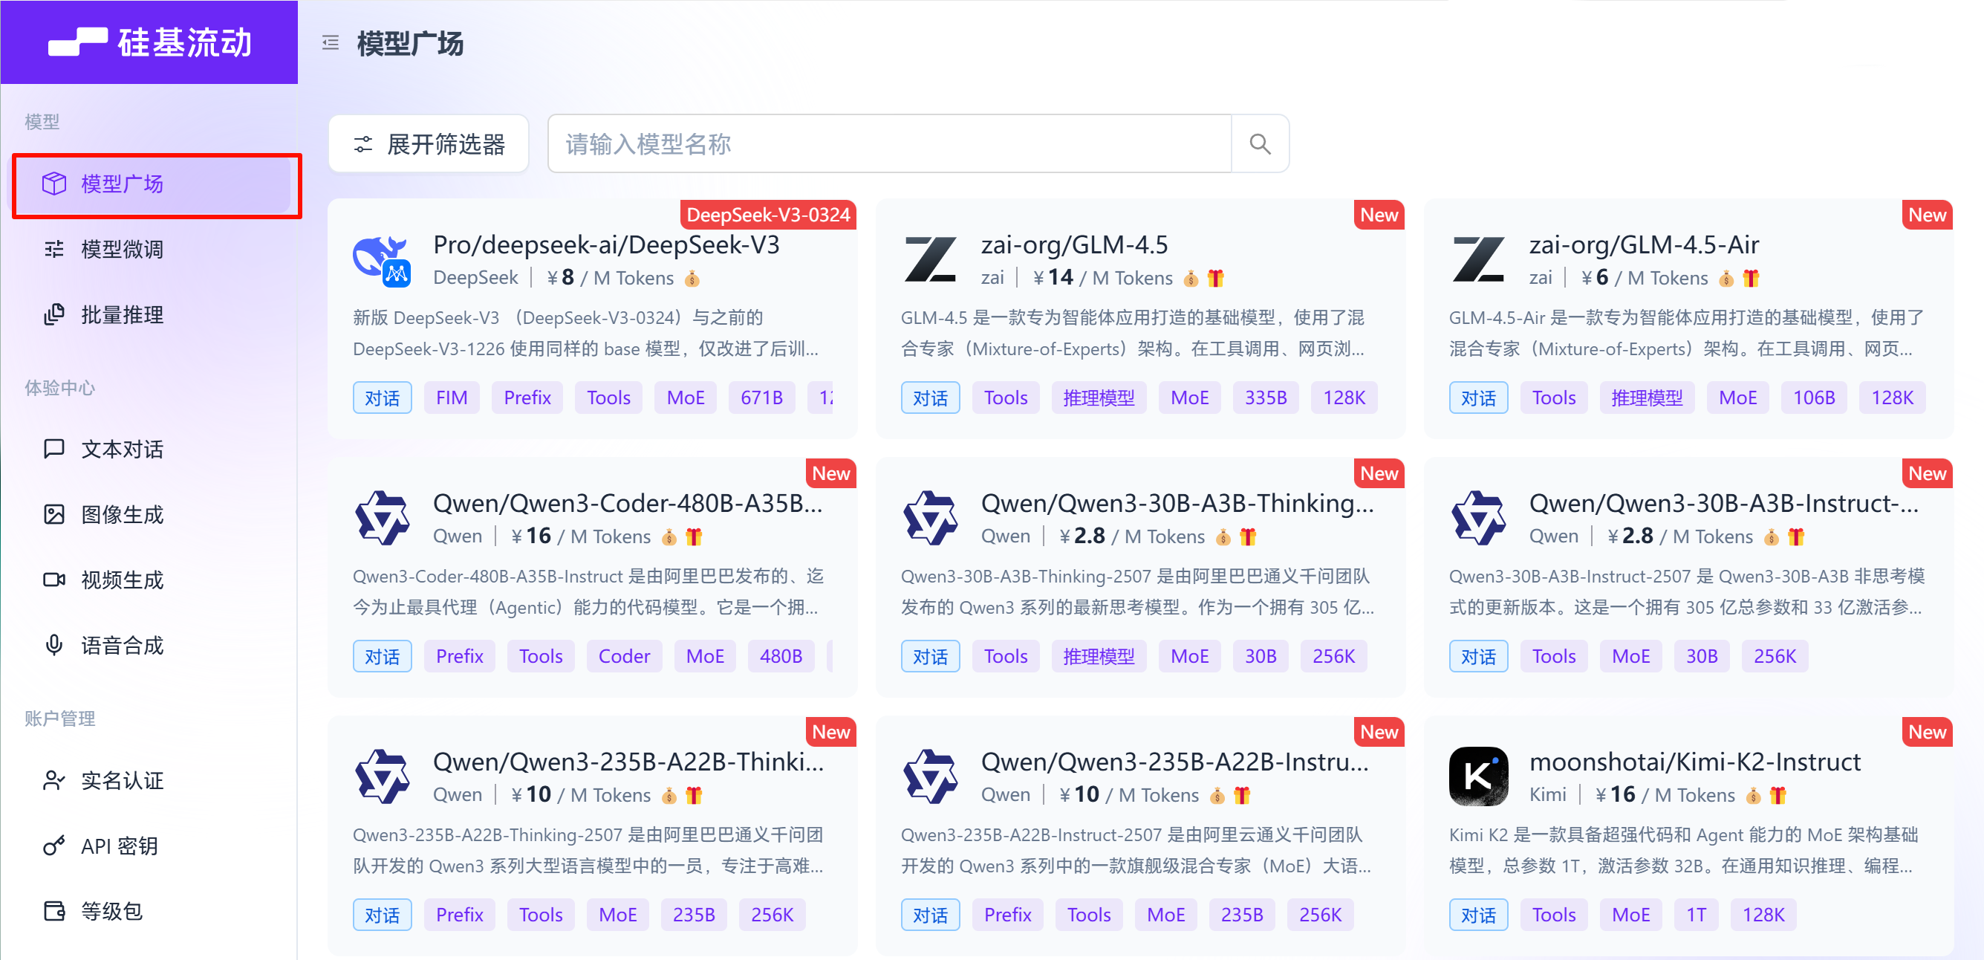Viewport: 1984px width, 960px height.
Task: Click the API 密钥 key icon
Action: point(54,845)
